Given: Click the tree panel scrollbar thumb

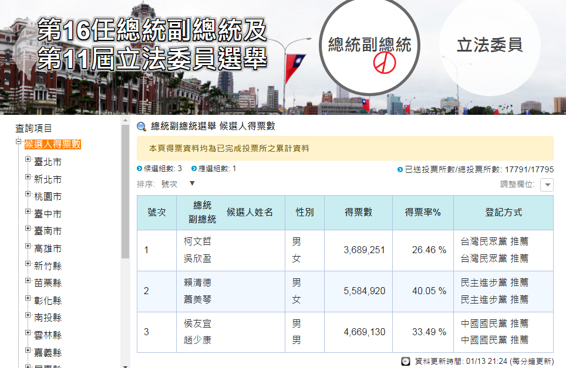Looking at the screenshot, I should pos(125,192).
